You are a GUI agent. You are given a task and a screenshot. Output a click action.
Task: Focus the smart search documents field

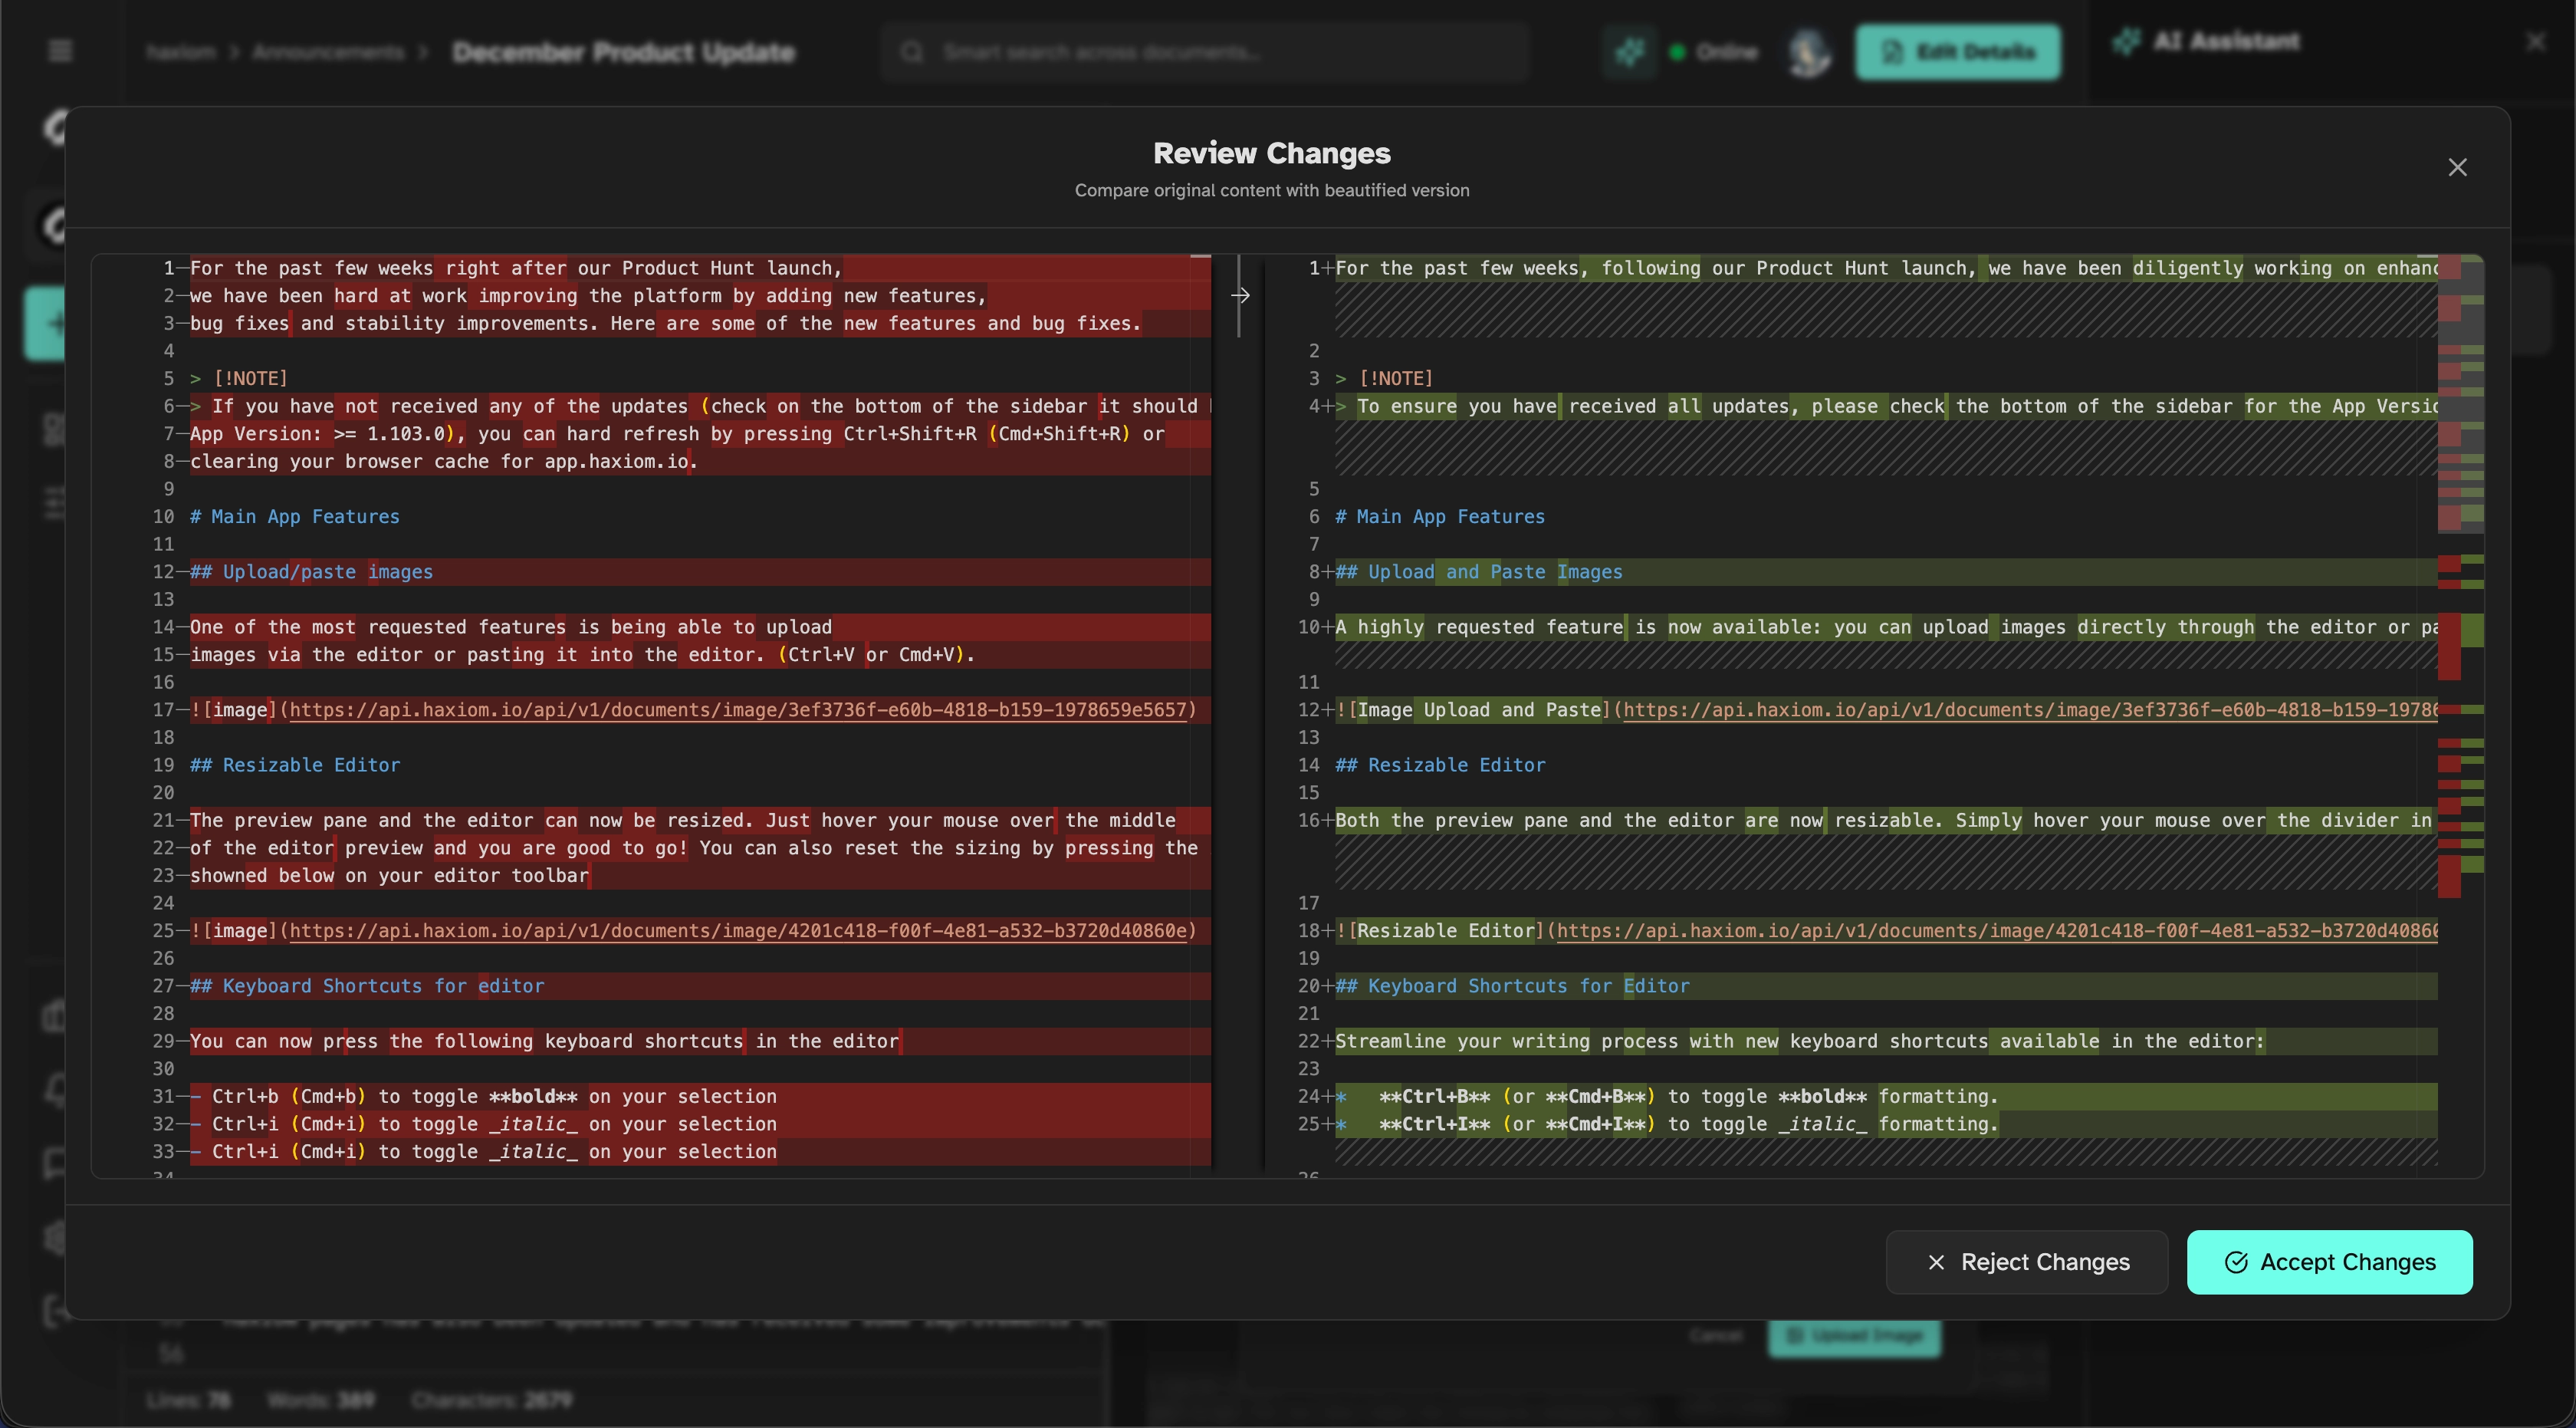tap(1220, 52)
